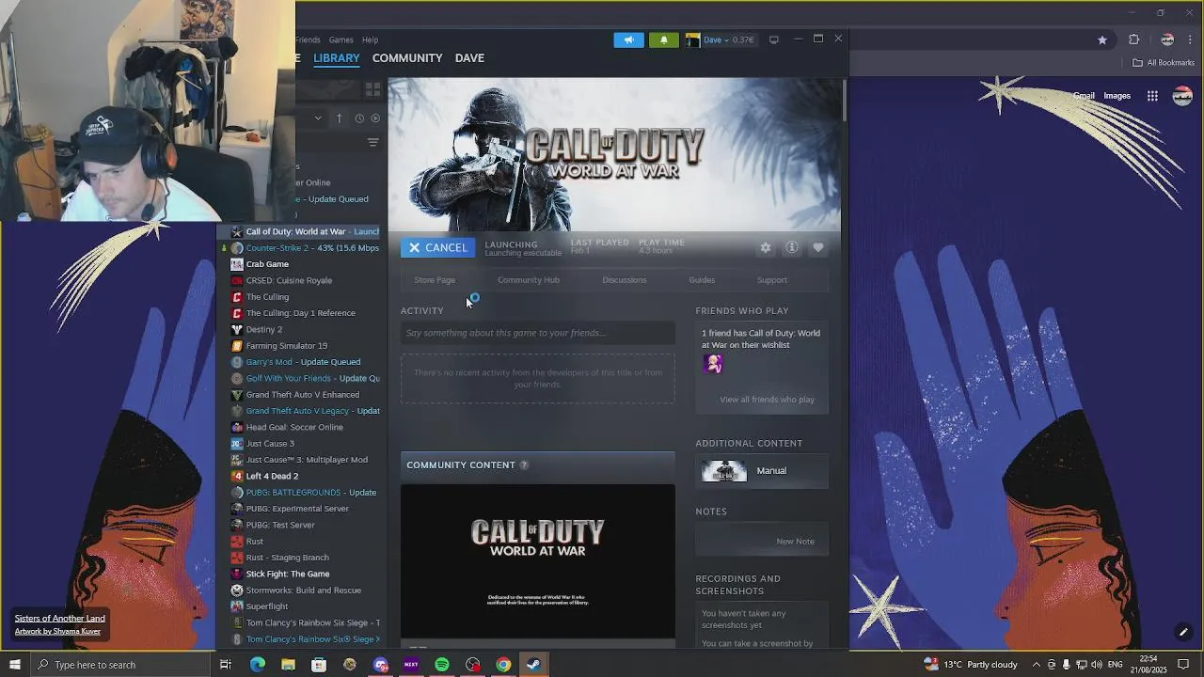Toggle the ready-to-play filter icon
The image size is (1204, 677).
click(x=375, y=118)
